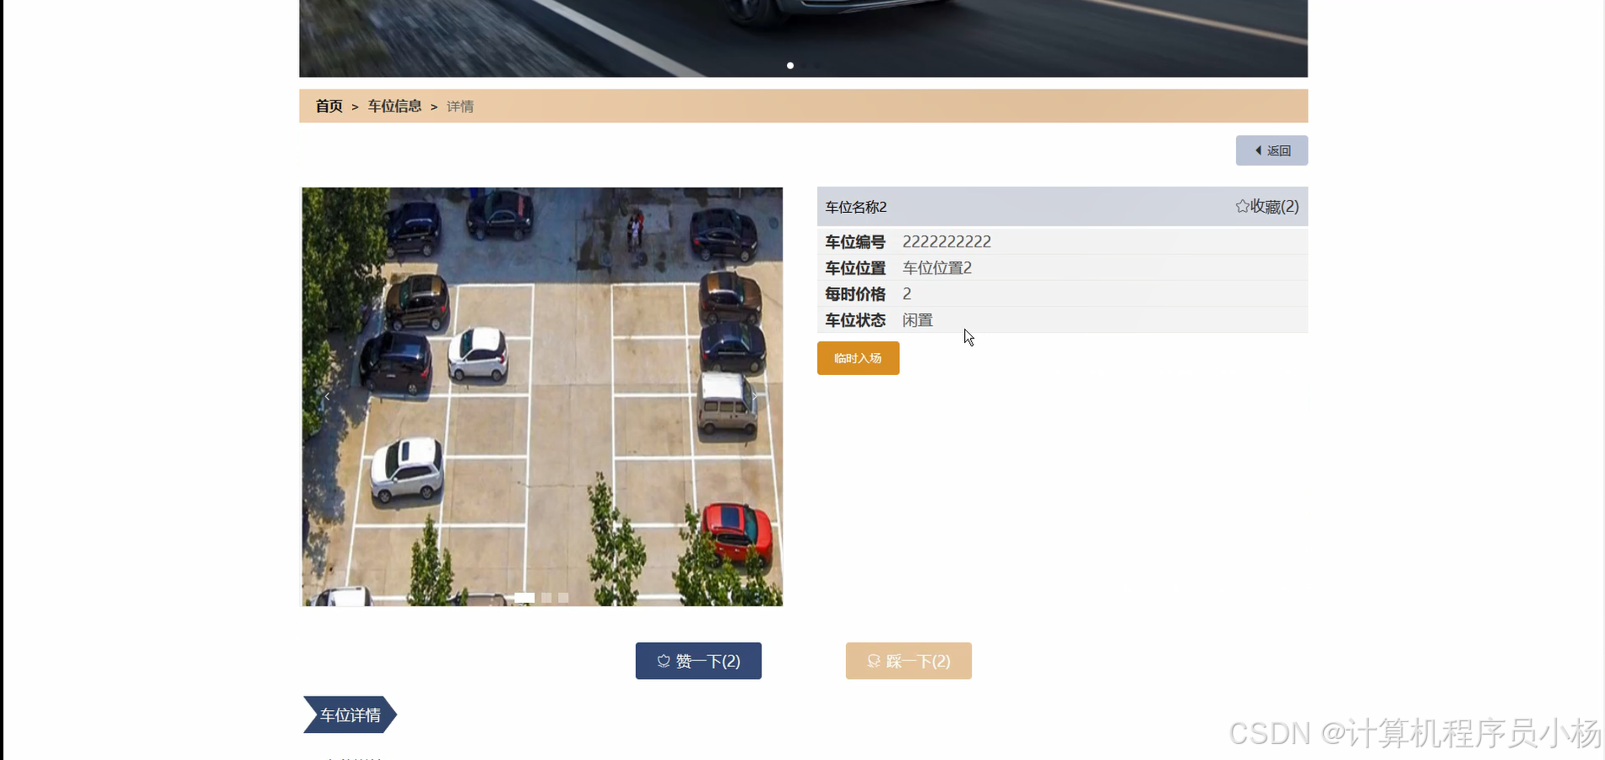Click the 每时价格 label
This screenshot has width=1605, height=760.
[855, 294]
